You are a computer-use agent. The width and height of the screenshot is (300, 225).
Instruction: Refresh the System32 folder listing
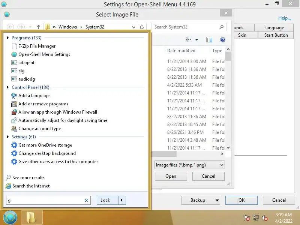pos(142,27)
